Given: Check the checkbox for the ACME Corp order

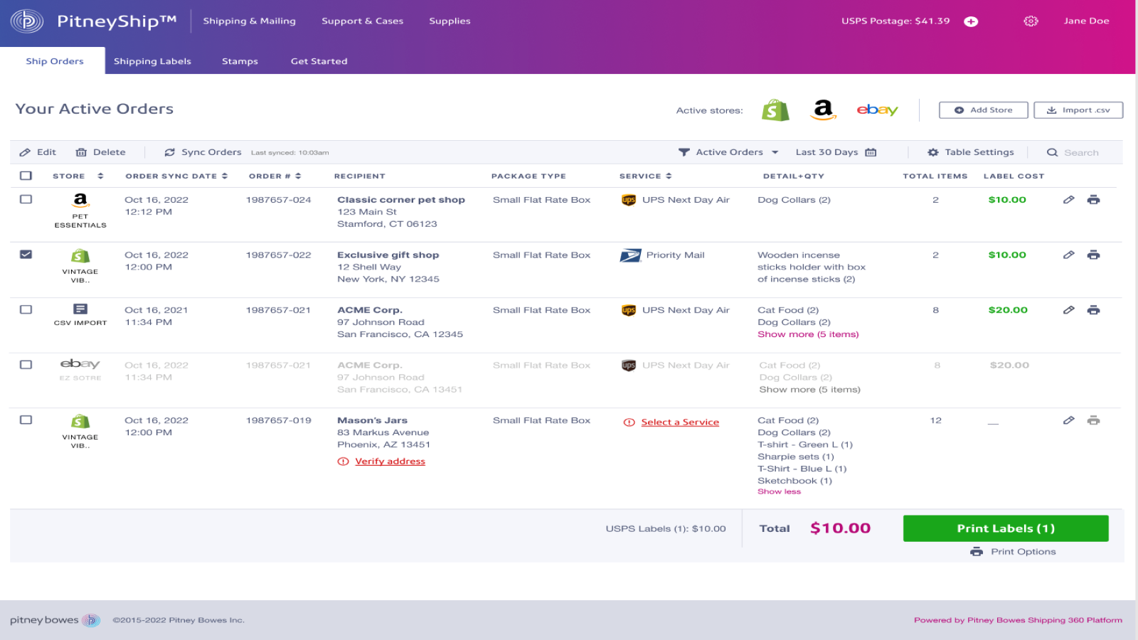Looking at the screenshot, I should 26,310.
